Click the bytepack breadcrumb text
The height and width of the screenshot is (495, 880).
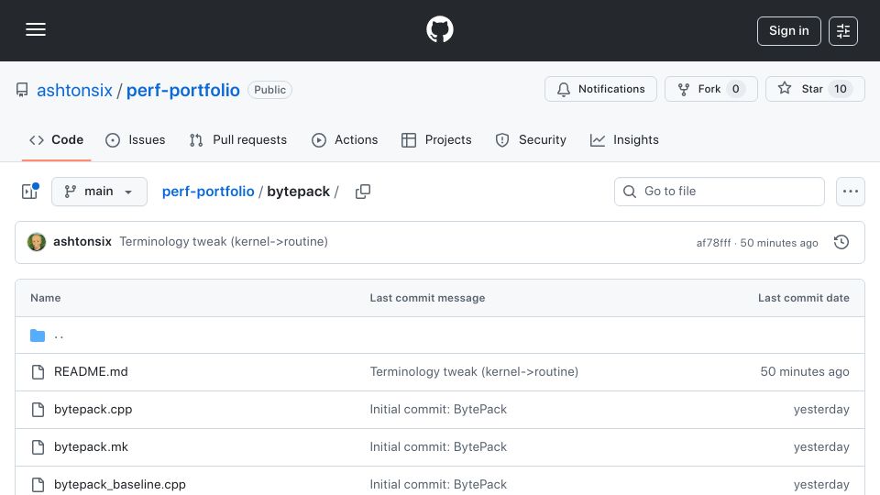click(298, 192)
